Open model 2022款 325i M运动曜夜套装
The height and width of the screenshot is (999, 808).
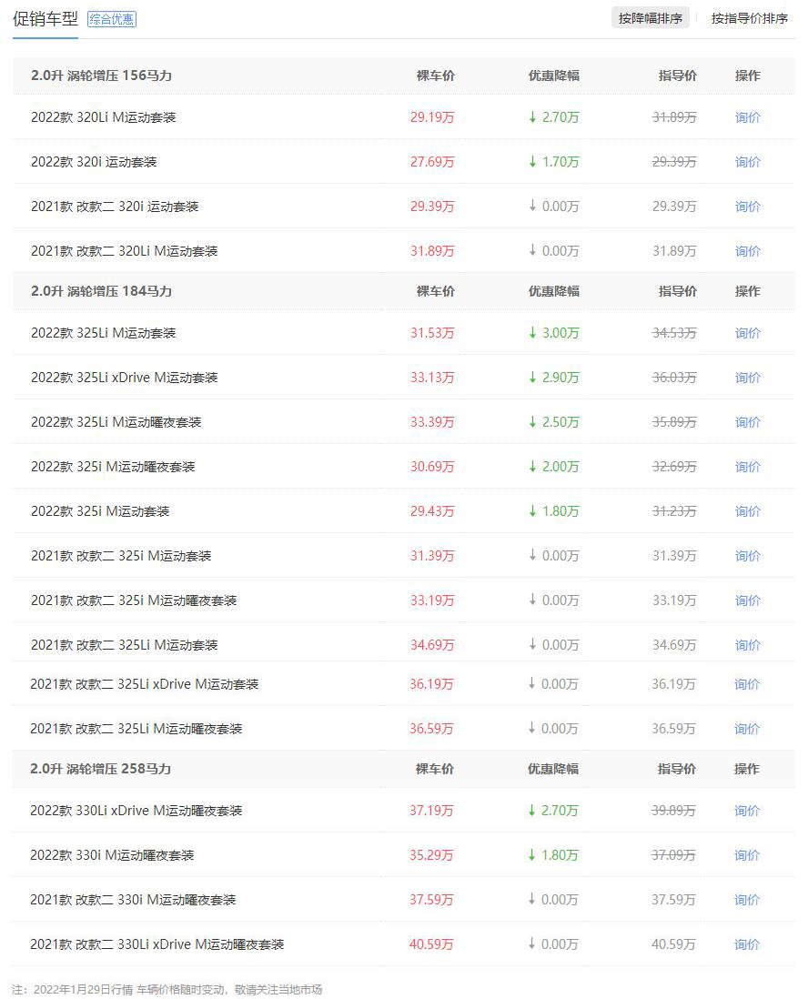(x=113, y=467)
